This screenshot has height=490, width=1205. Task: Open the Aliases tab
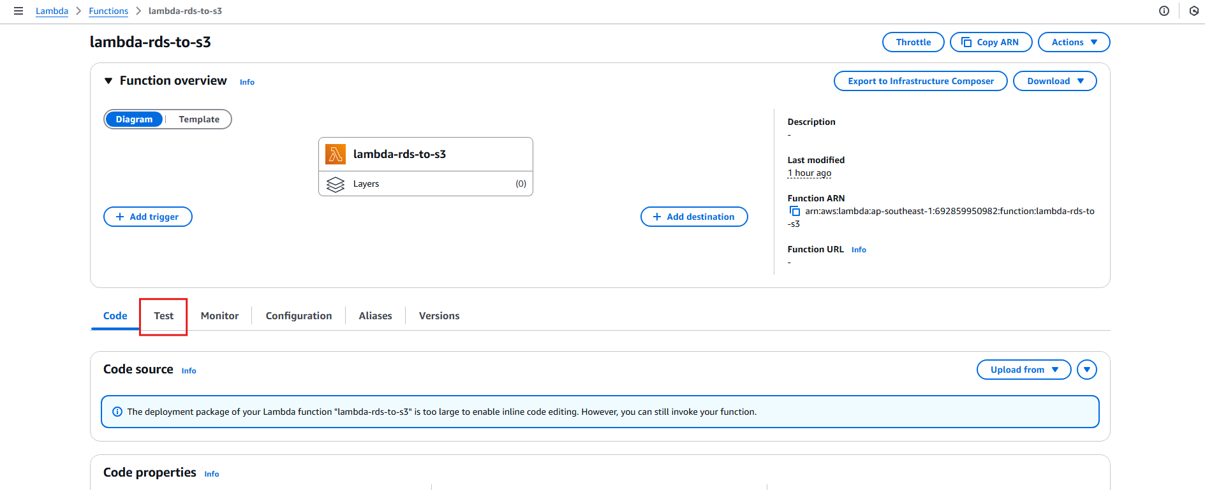tap(375, 316)
